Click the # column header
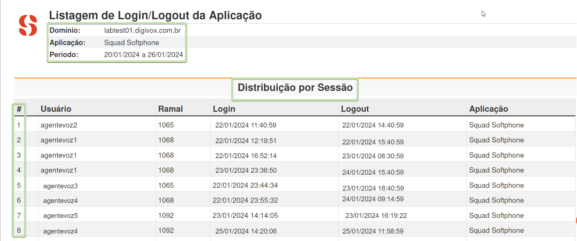The image size is (577, 241). (19, 109)
